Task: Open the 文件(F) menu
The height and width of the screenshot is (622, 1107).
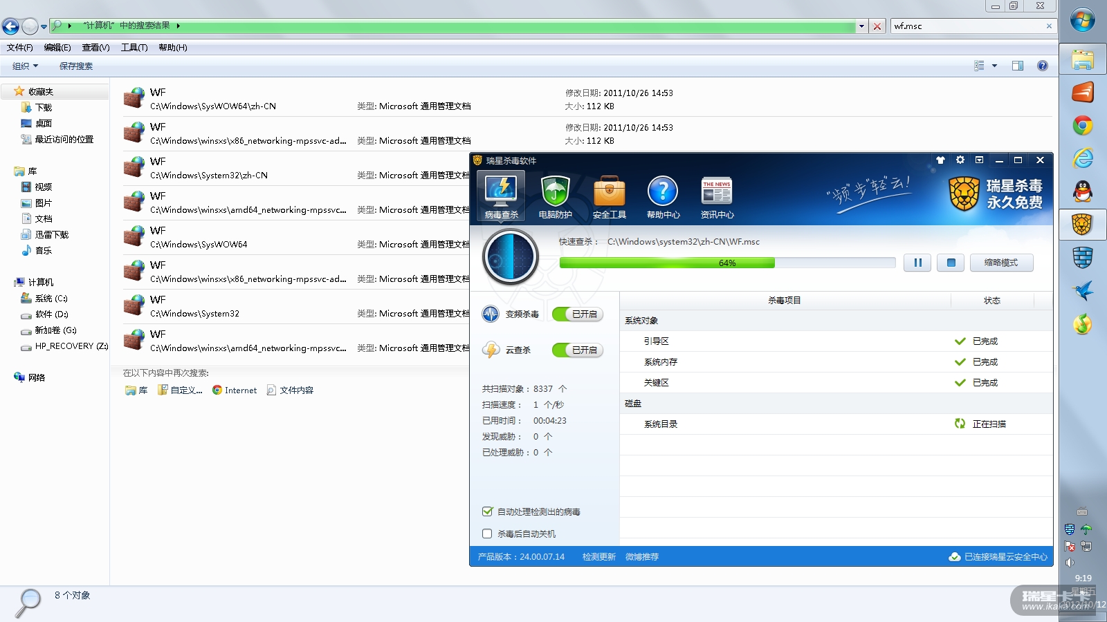Action: coord(20,48)
